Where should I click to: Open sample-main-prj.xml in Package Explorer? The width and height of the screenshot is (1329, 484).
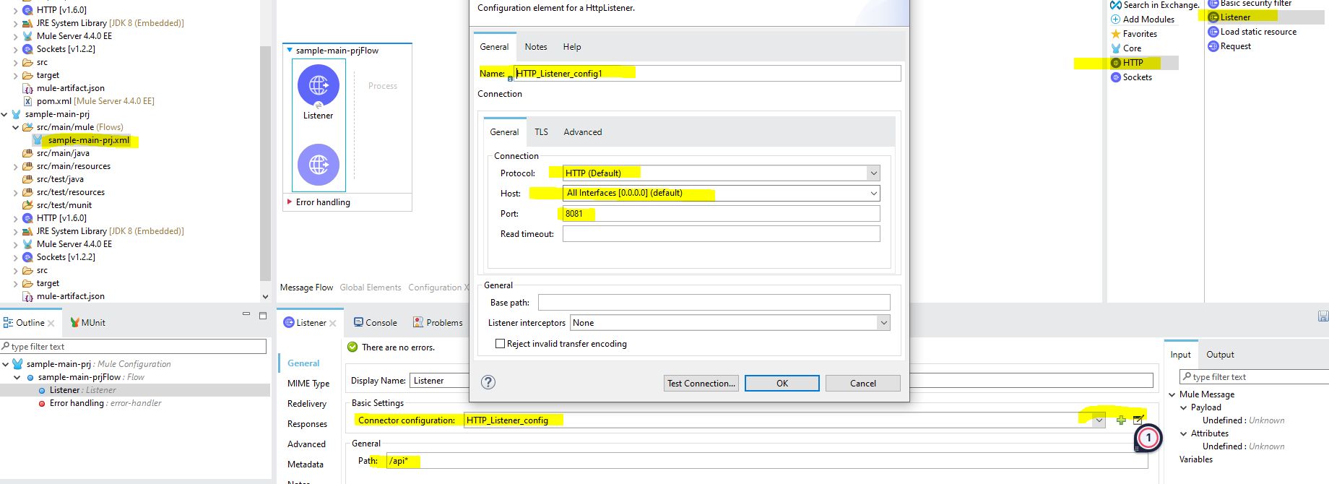pos(88,140)
